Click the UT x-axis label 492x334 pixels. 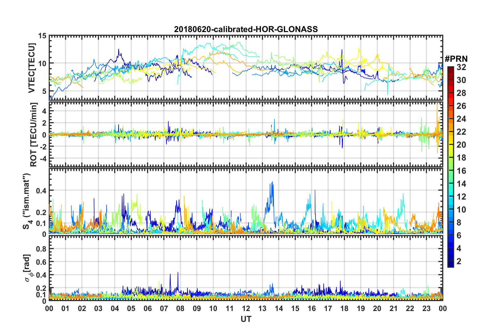click(x=246, y=319)
